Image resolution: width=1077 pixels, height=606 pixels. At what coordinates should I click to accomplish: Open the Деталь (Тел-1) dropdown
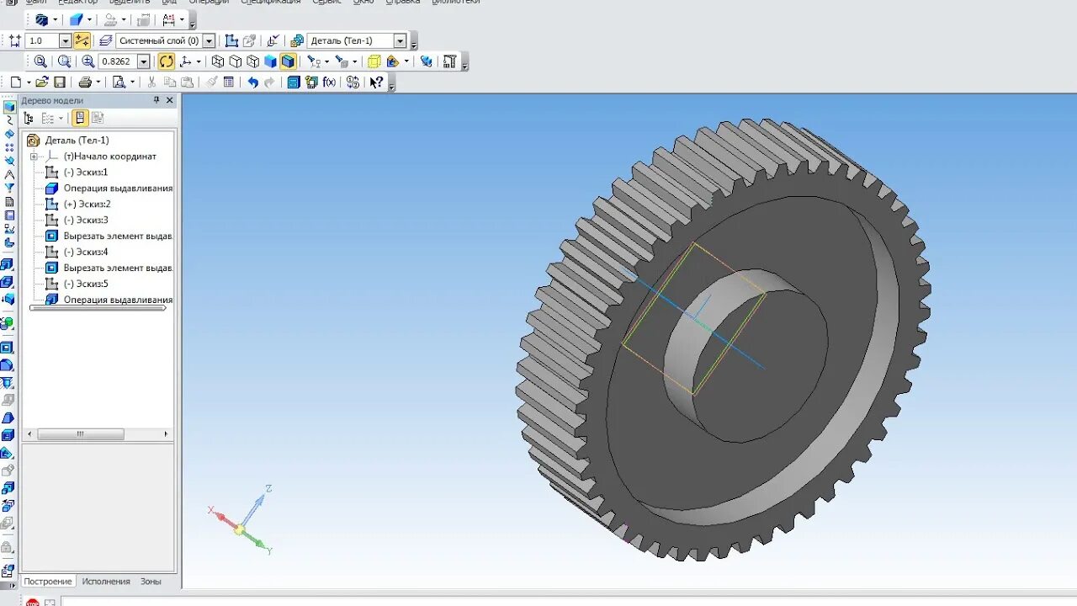pyautogui.click(x=400, y=40)
